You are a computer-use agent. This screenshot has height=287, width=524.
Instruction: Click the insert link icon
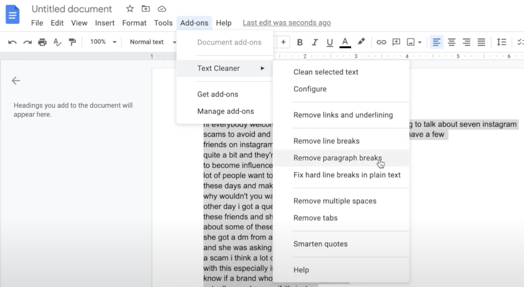pyautogui.click(x=381, y=42)
